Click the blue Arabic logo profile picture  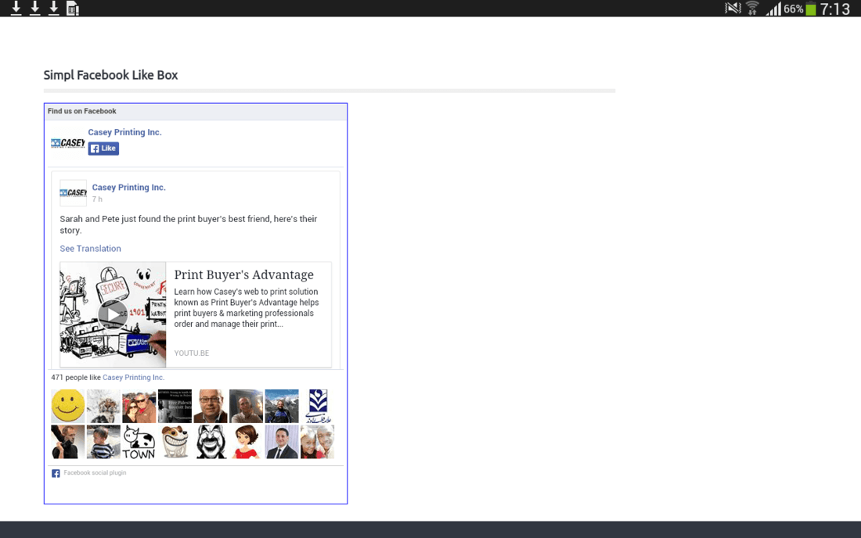point(317,406)
